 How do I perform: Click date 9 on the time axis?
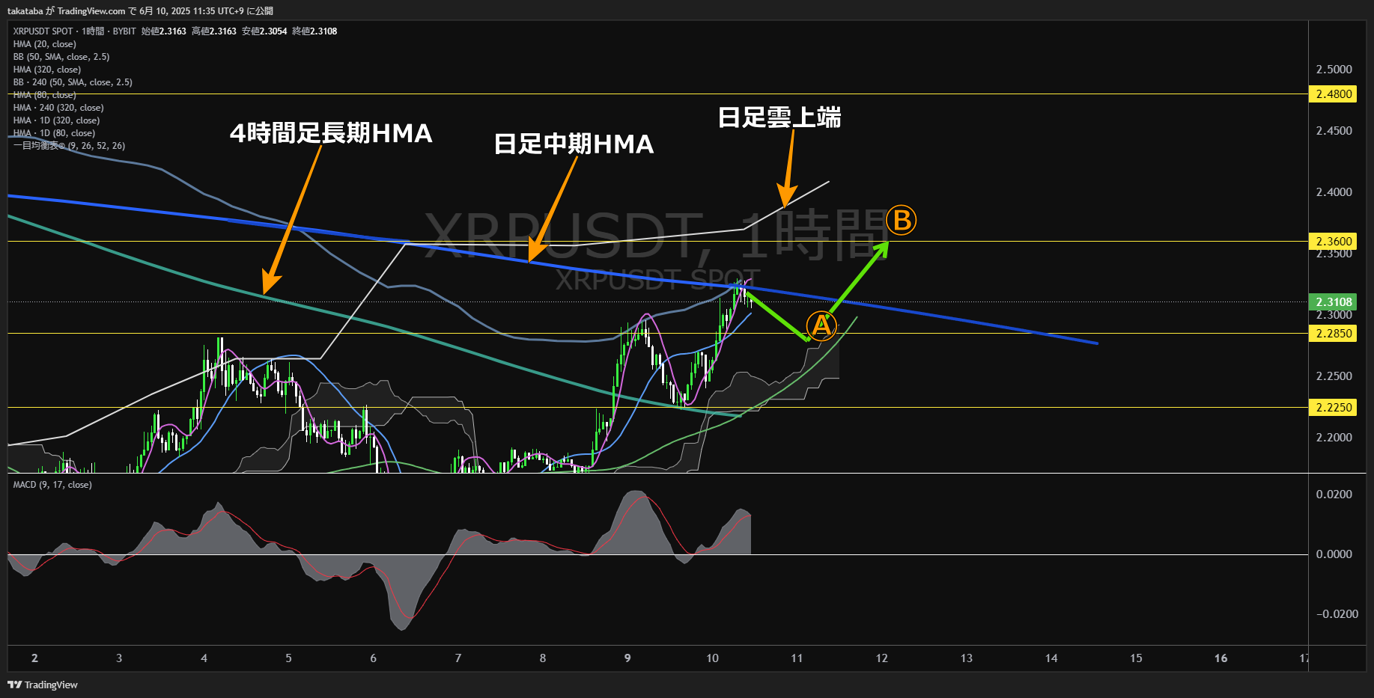click(x=627, y=658)
